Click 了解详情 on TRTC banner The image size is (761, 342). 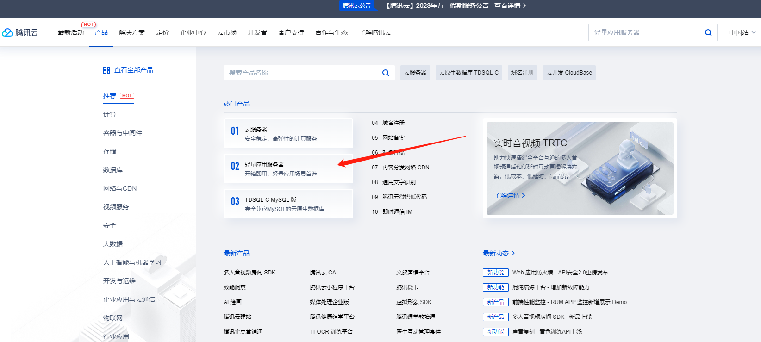coord(509,195)
